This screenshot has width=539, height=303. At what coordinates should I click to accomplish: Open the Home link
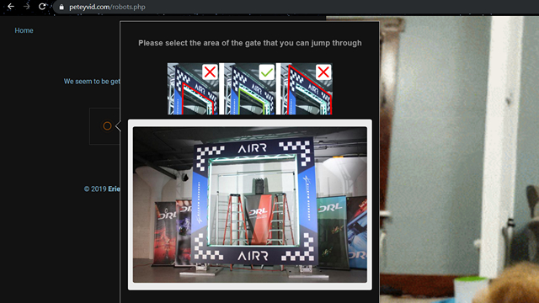[24, 30]
